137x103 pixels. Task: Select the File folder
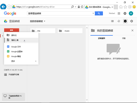(x=43, y=31)
